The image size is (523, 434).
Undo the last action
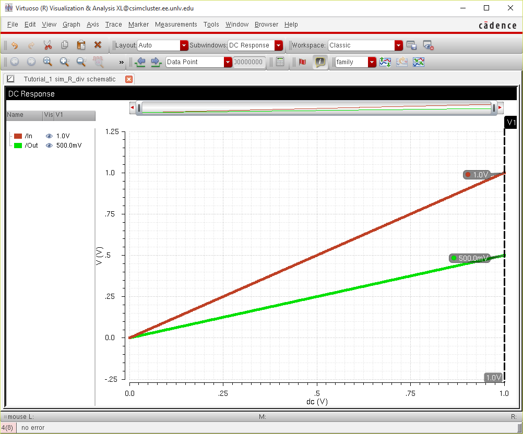14,45
